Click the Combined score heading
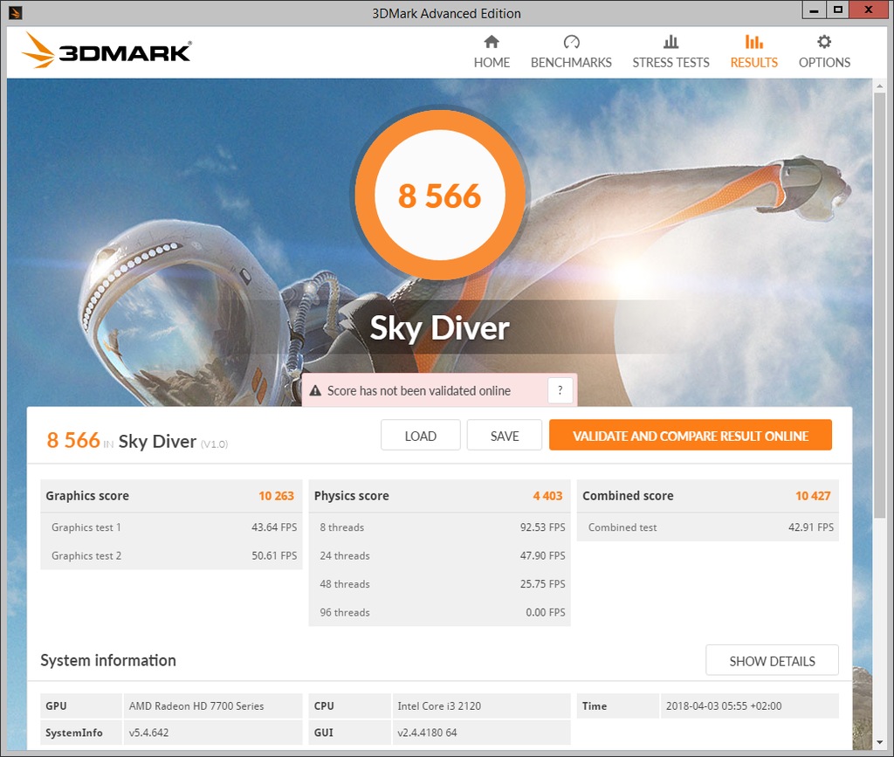This screenshot has height=757, width=894. pyautogui.click(x=628, y=496)
